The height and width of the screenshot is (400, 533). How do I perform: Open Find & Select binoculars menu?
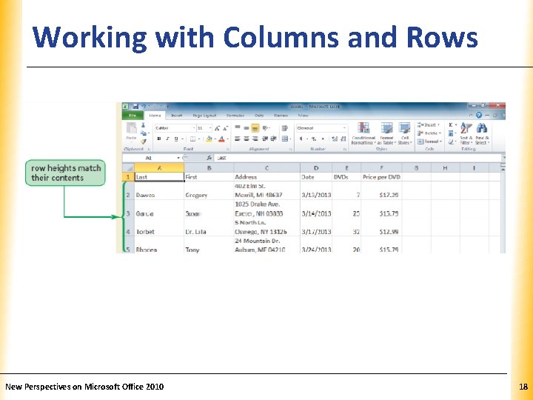pyautogui.click(x=482, y=133)
